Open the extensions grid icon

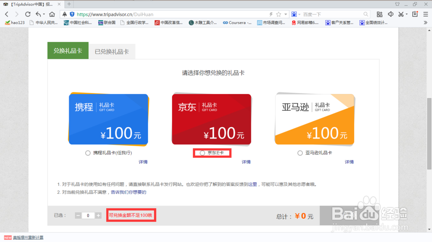379,14
